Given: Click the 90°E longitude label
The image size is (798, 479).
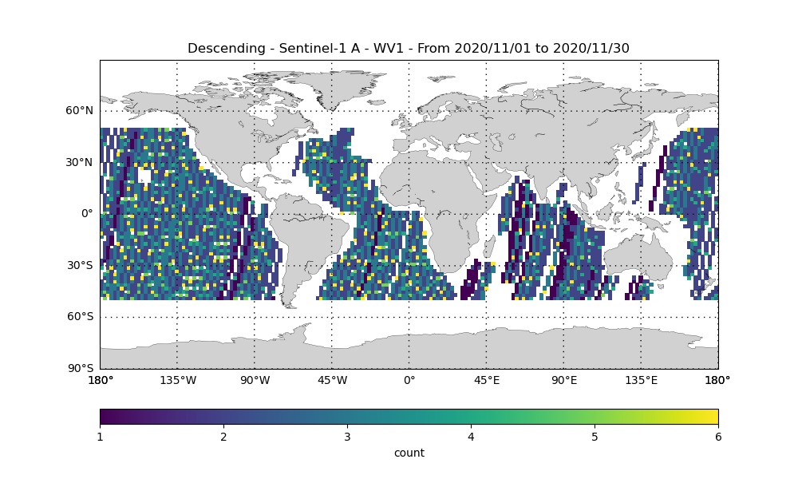Looking at the screenshot, I should point(564,380).
